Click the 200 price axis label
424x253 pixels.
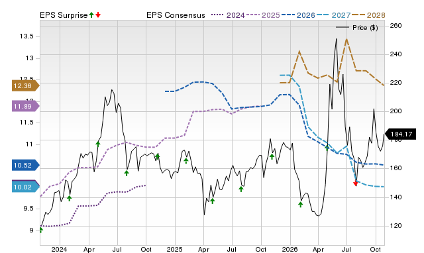[x=396, y=111]
